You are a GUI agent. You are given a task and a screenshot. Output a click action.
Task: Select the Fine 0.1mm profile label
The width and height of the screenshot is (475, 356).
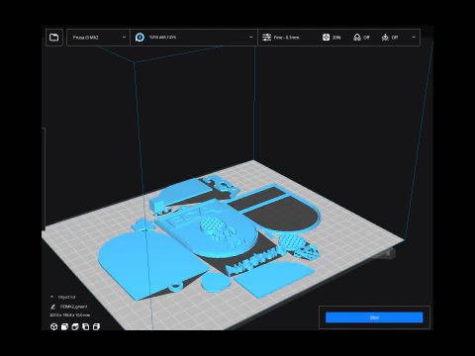[286, 38]
